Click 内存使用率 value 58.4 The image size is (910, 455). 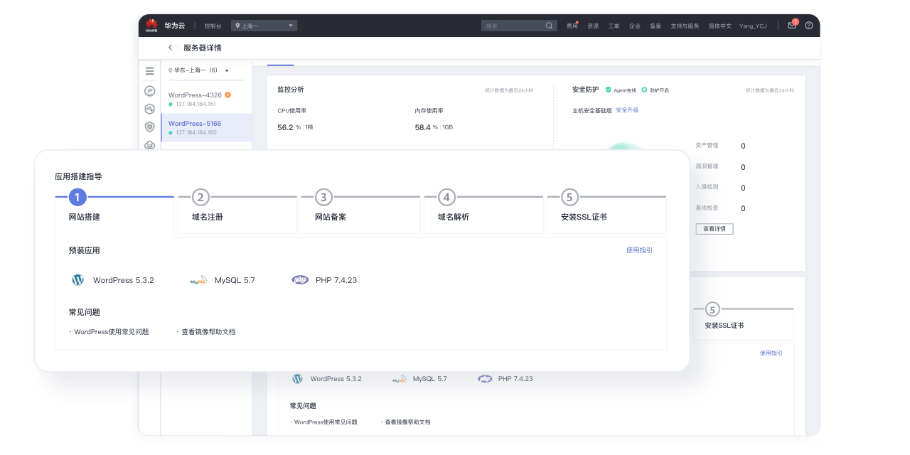pyautogui.click(x=423, y=127)
